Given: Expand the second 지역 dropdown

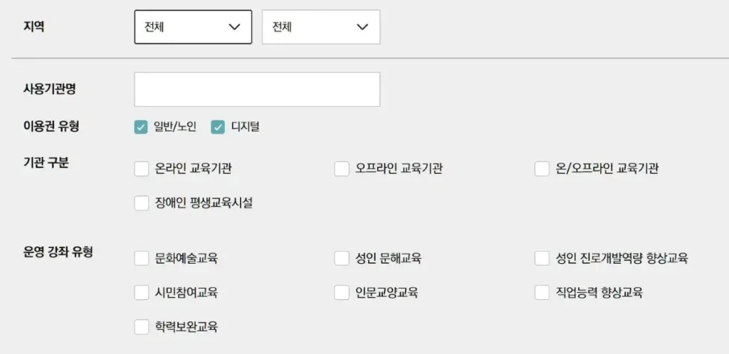Looking at the screenshot, I should tap(320, 27).
